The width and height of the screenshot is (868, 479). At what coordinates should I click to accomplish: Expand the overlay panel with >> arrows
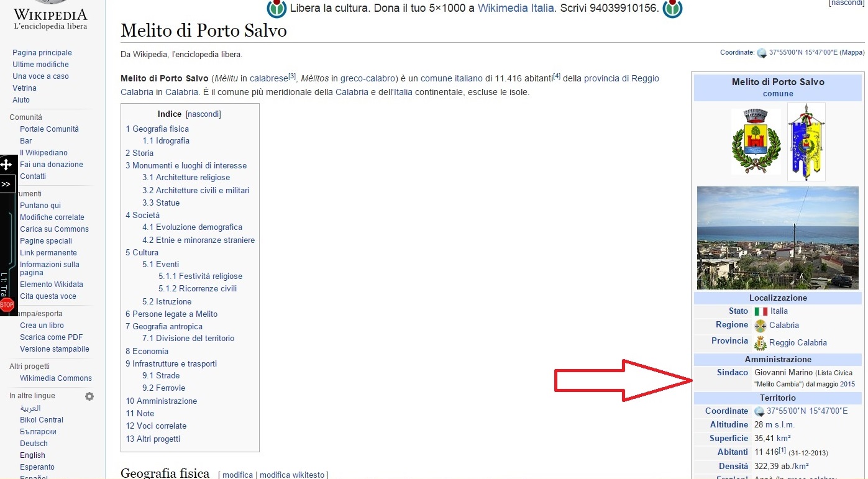coord(6,185)
